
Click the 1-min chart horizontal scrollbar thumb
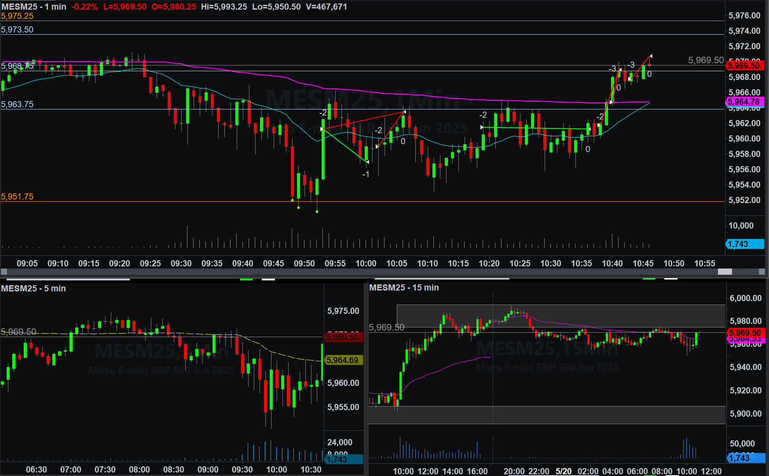tap(725, 272)
